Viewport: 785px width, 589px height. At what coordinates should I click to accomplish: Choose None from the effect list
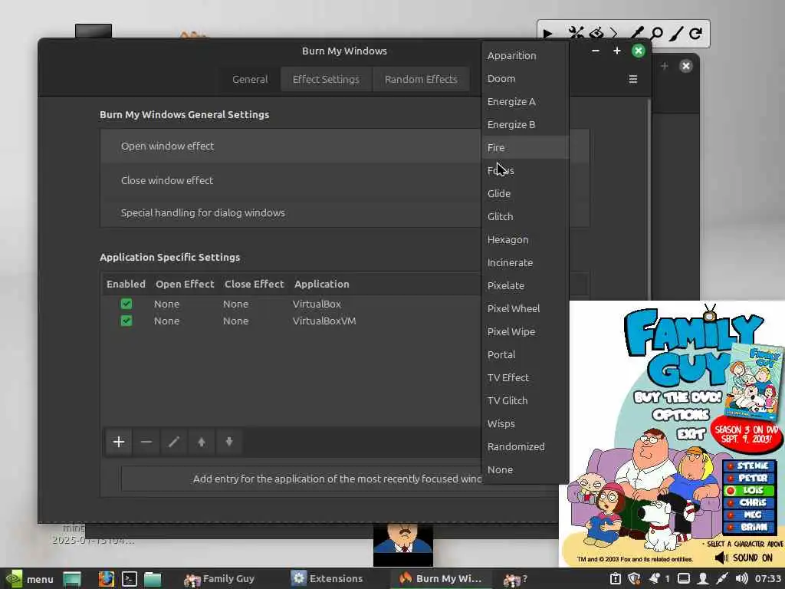click(x=525, y=470)
